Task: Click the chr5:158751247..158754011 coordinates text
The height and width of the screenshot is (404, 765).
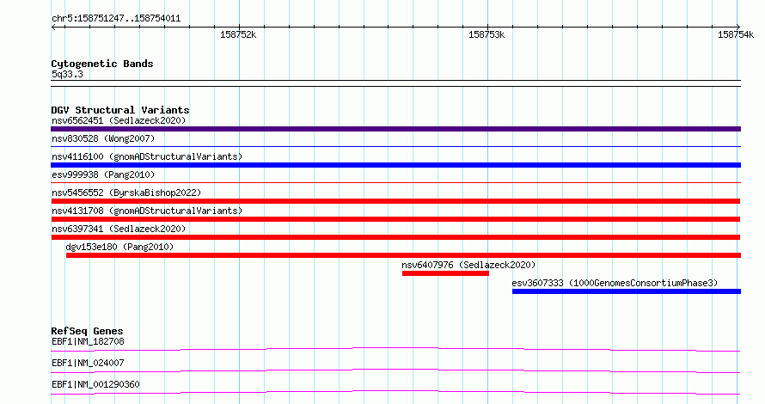Action: click(x=116, y=19)
